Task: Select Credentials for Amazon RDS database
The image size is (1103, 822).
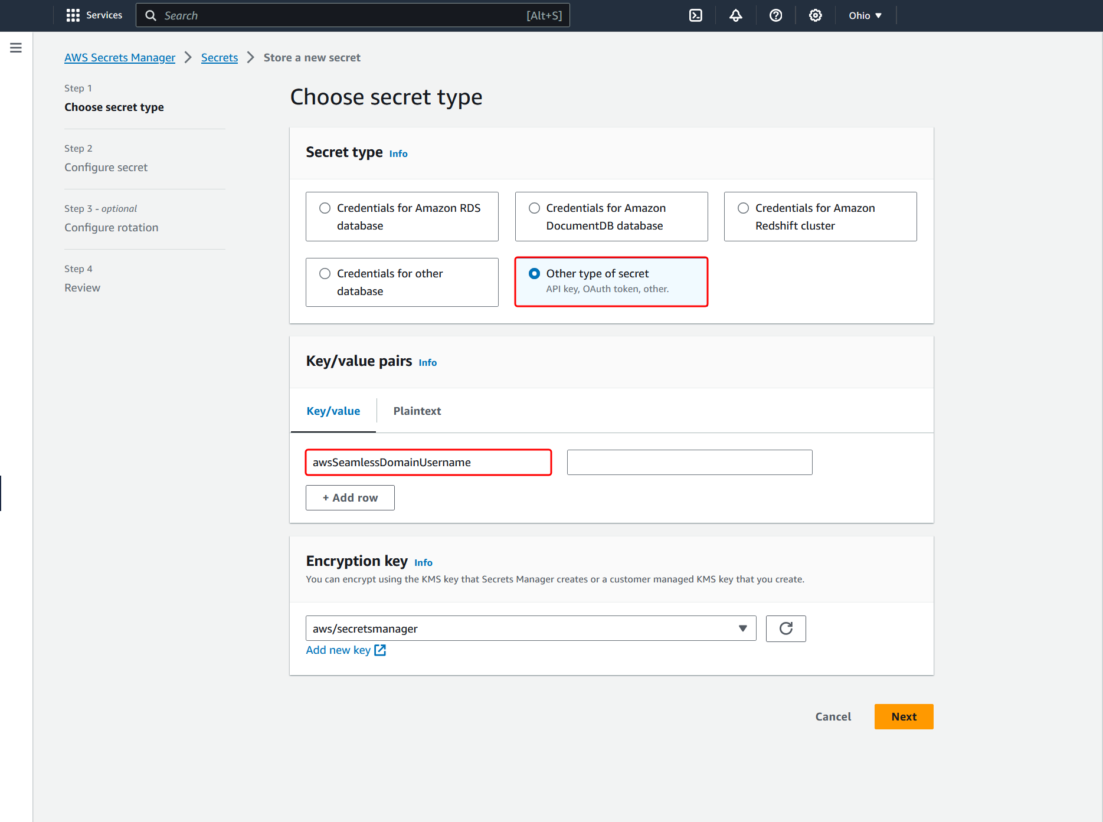Action: click(x=325, y=208)
